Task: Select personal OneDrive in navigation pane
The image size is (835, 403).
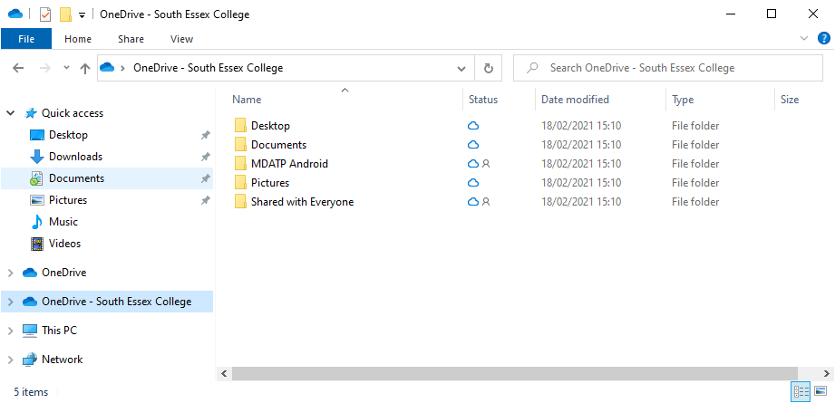Action: click(63, 273)
